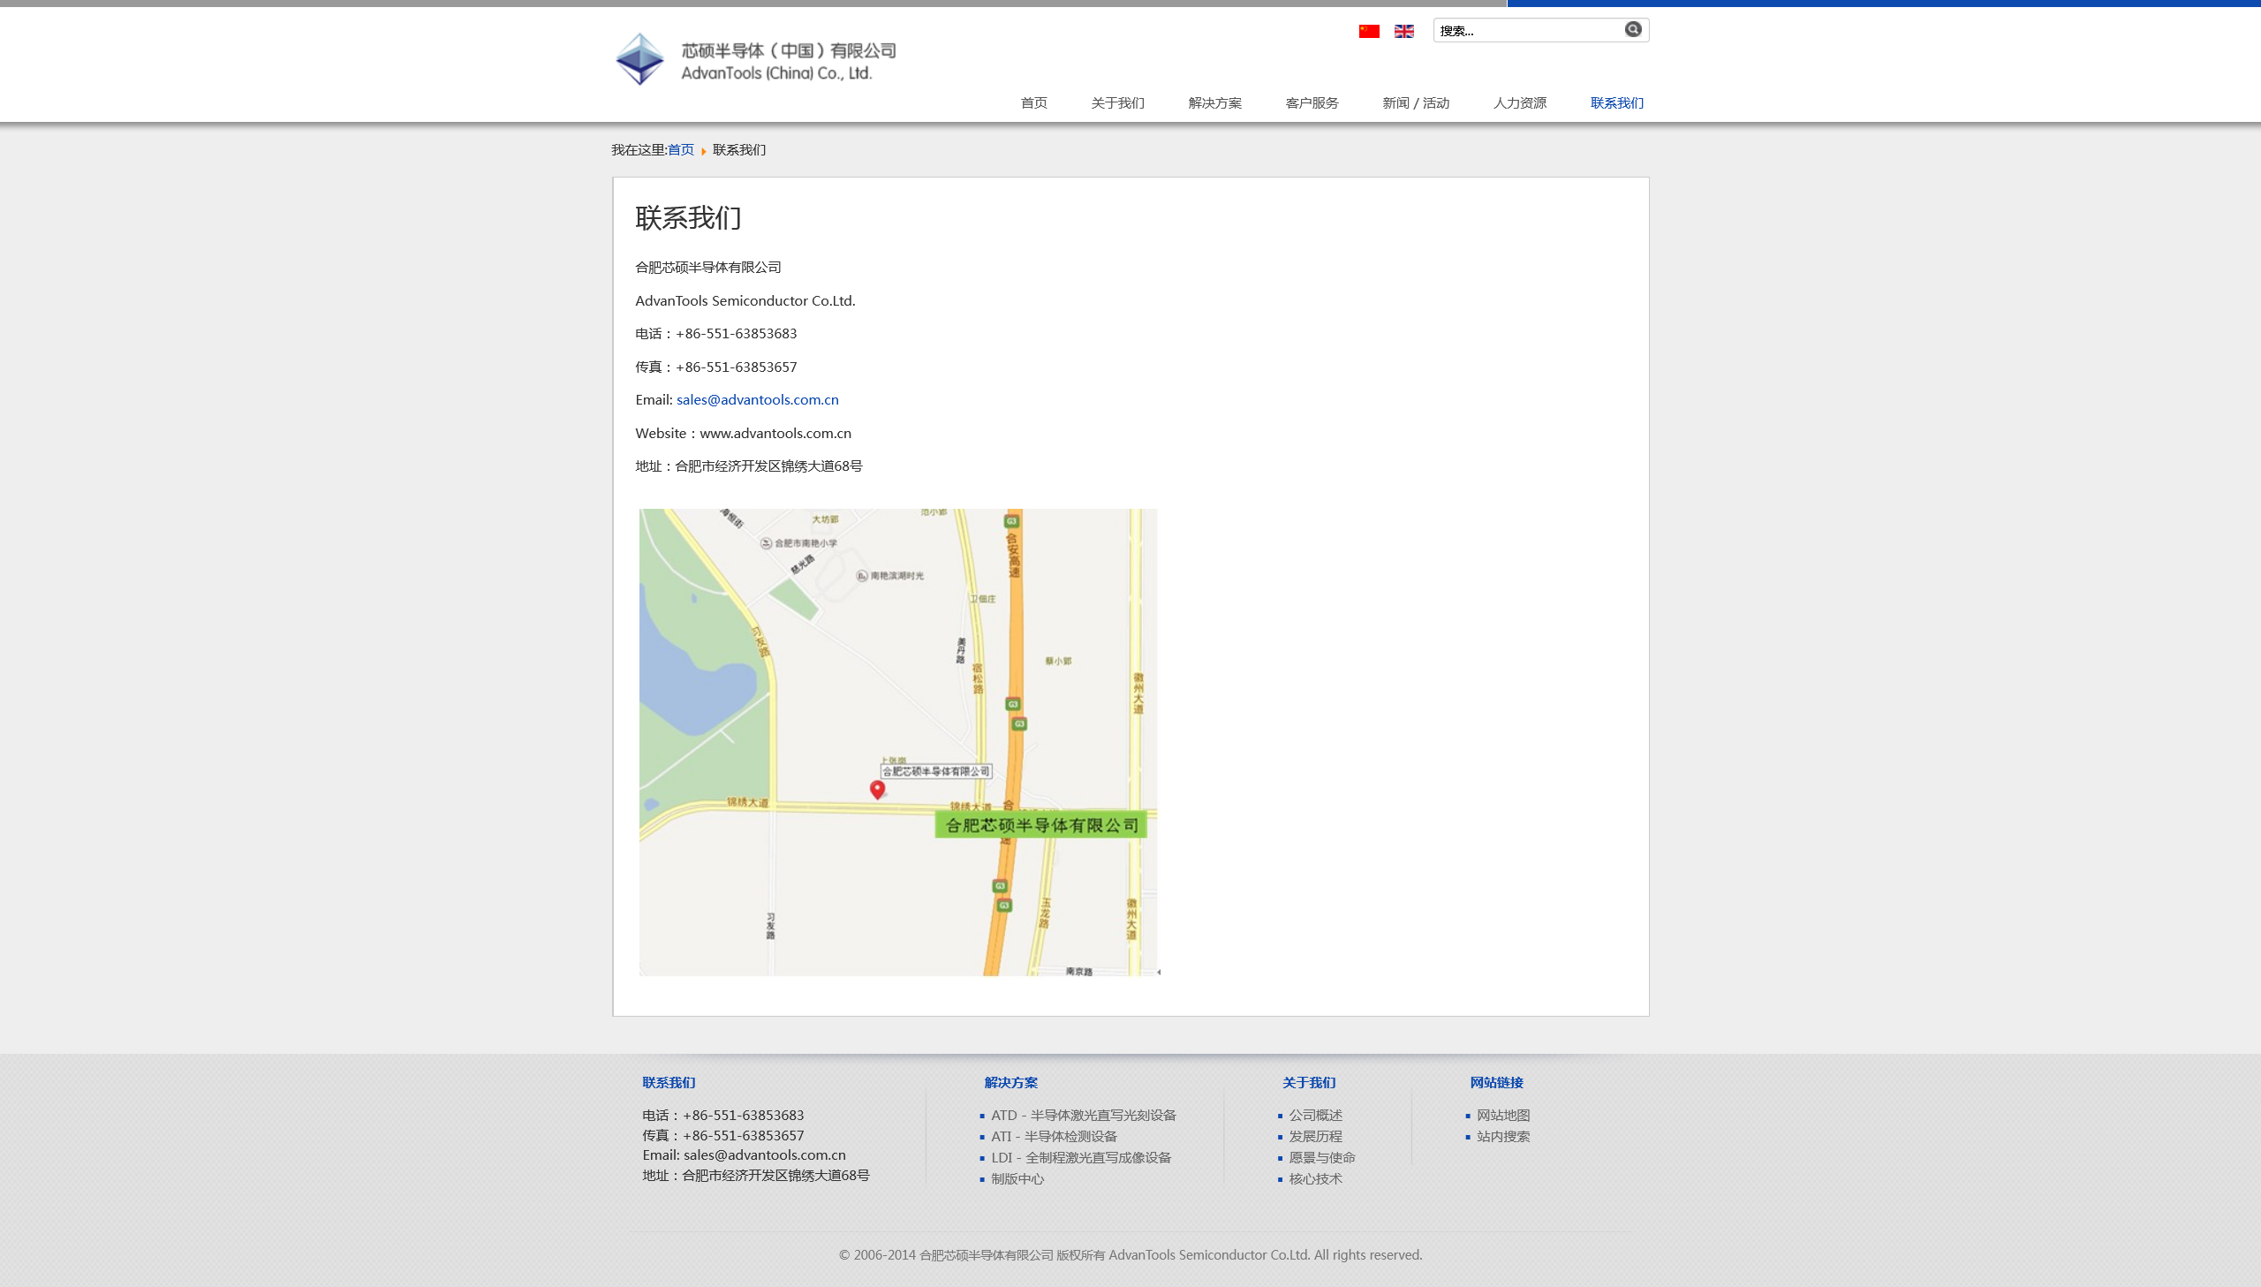Switch language with the Chinese flag icon
Screen dimensions: 2261x1287
tap(1369, 31)
